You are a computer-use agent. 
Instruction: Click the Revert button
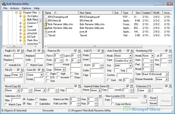153,103
